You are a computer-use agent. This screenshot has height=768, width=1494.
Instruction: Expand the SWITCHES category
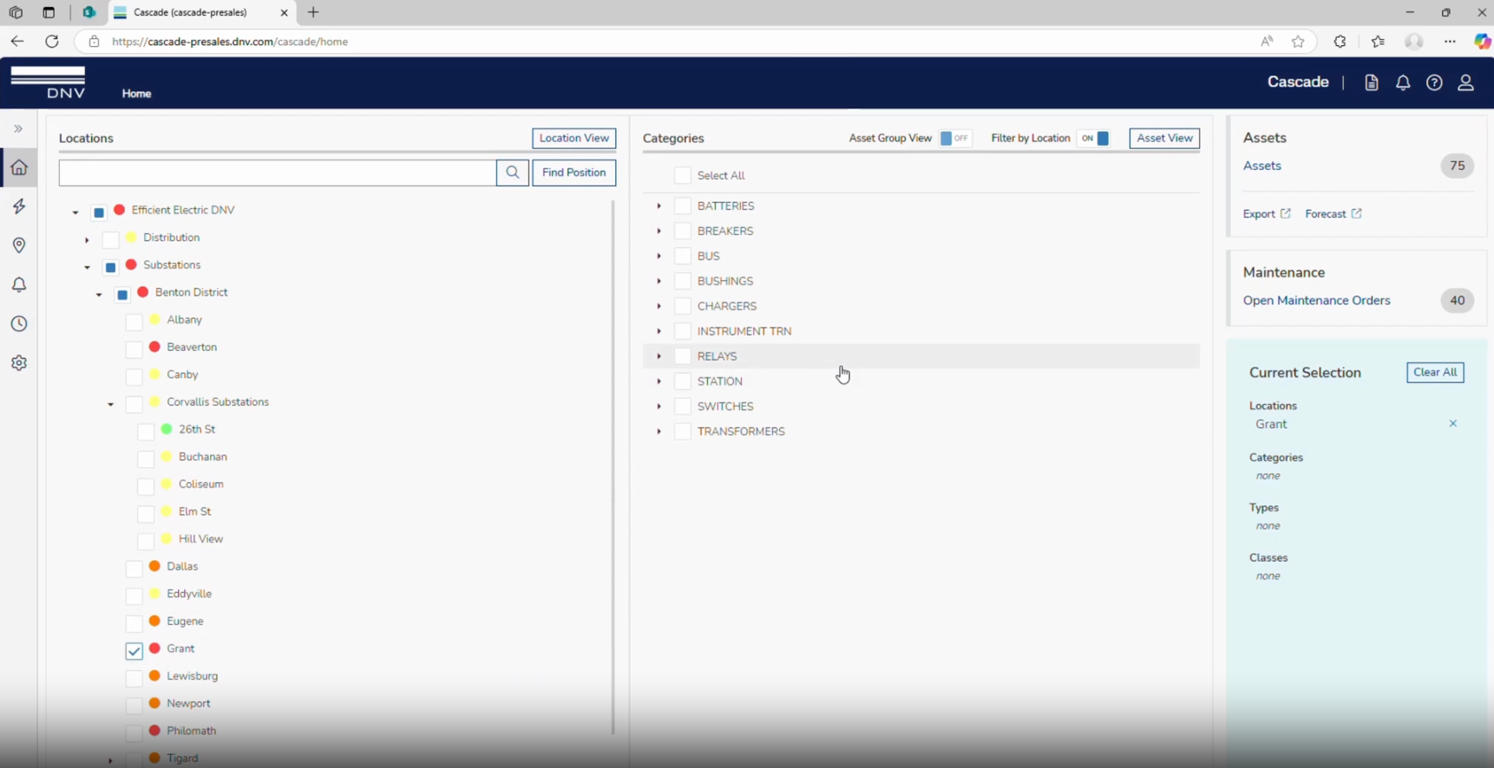(x=659, y=407)
